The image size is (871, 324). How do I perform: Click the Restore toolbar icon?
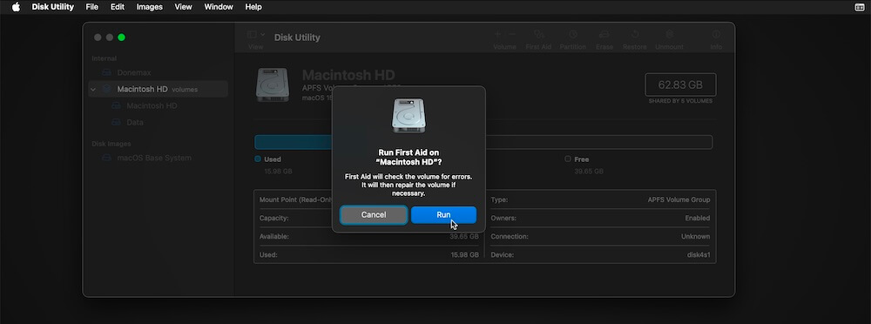(635, 35)
